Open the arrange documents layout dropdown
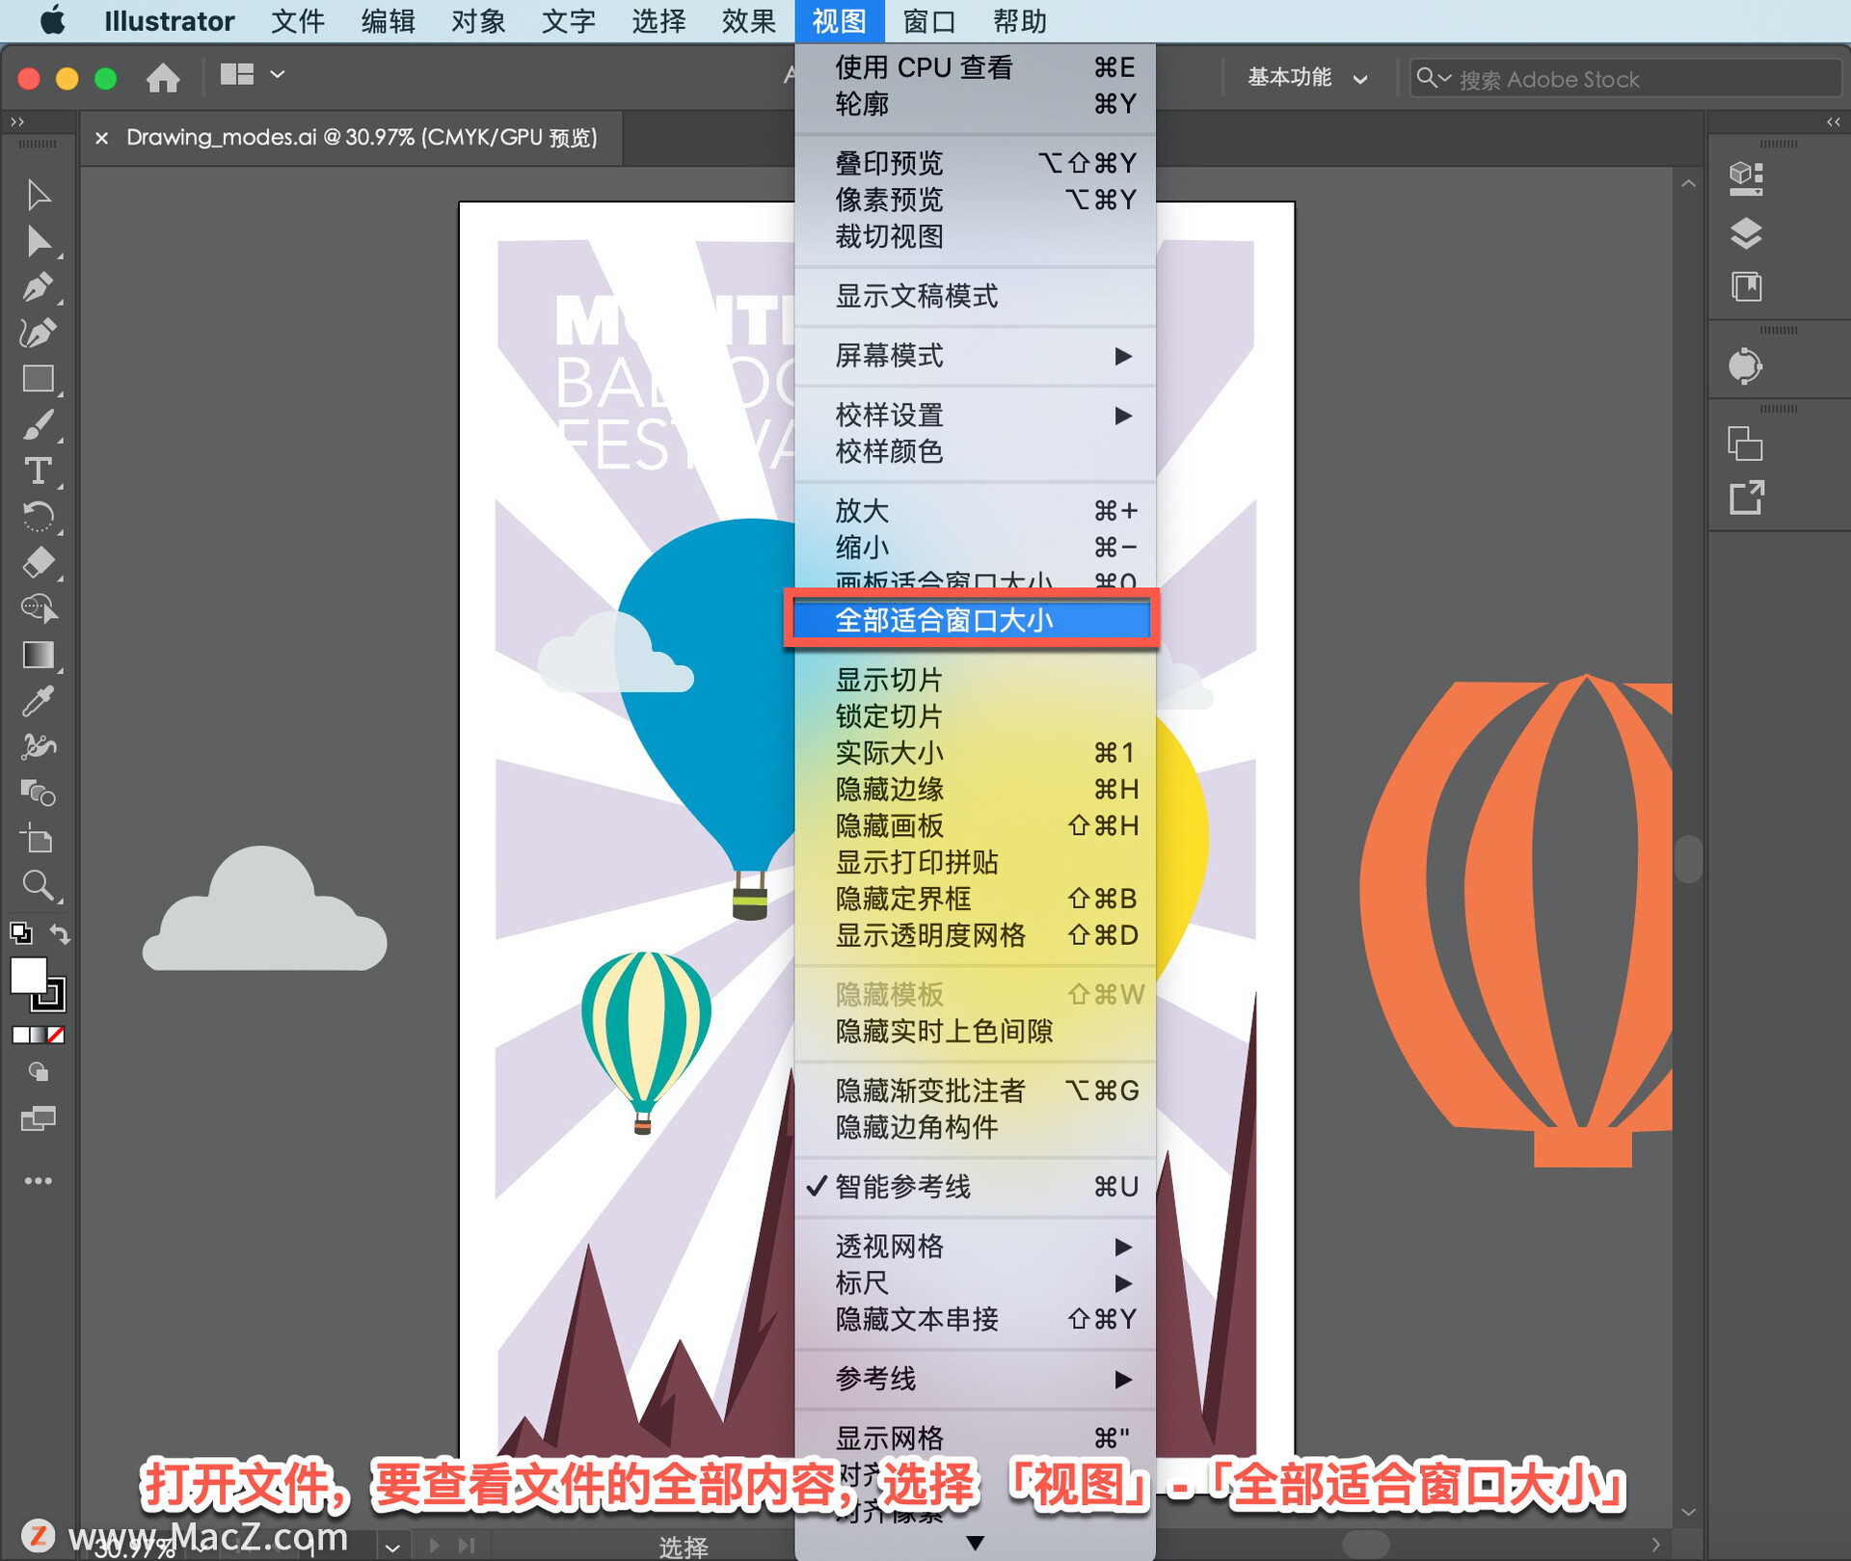 [253, 74]
